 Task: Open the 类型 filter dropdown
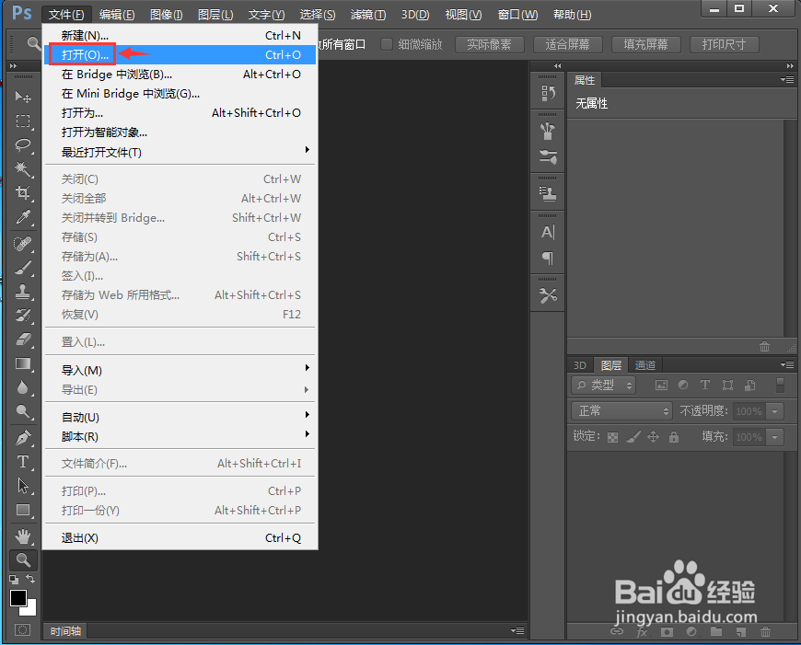coord(603,385)
